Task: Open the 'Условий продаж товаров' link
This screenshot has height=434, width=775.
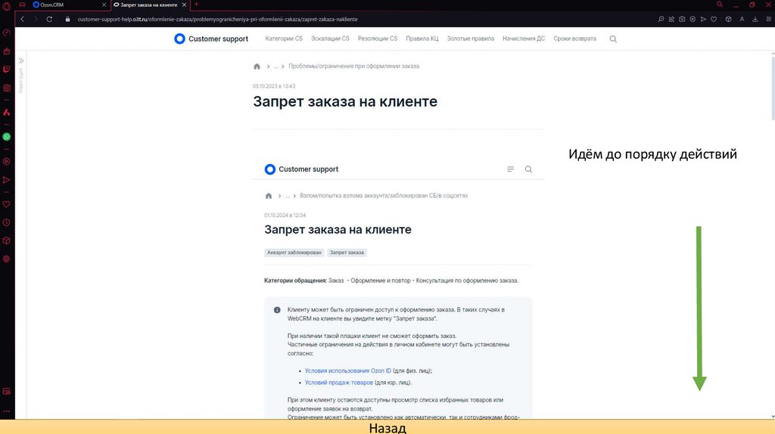Action: tap(339, 383)
